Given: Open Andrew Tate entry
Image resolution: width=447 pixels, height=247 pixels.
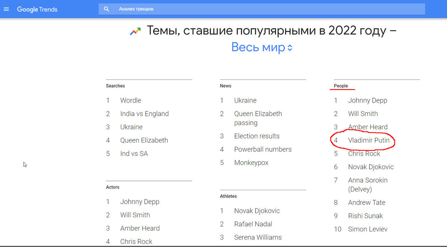Looking at the screenshot, I should coord(367,202).
